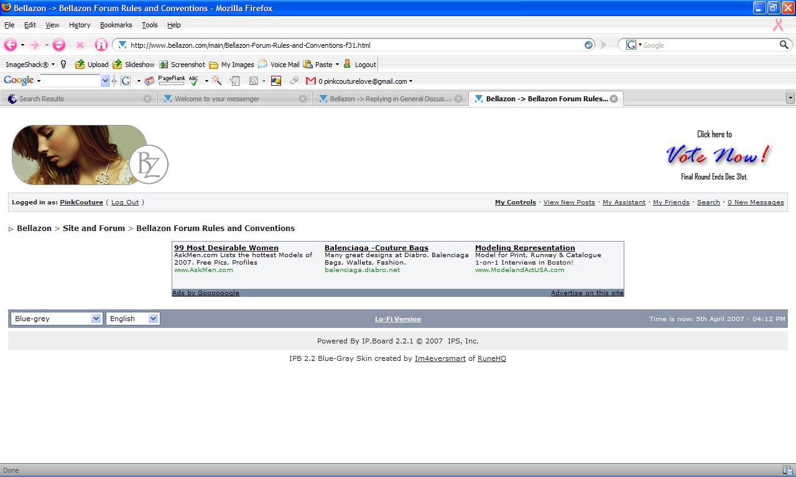The height and width of the screenshot is (477, 796).
Task: Click in the Google search box top right
Action: tap(709, 45)
